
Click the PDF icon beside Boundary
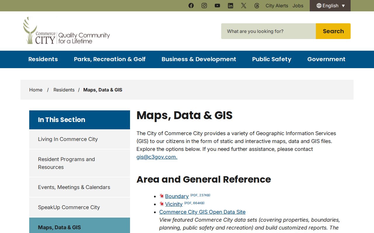coord(162,196)
